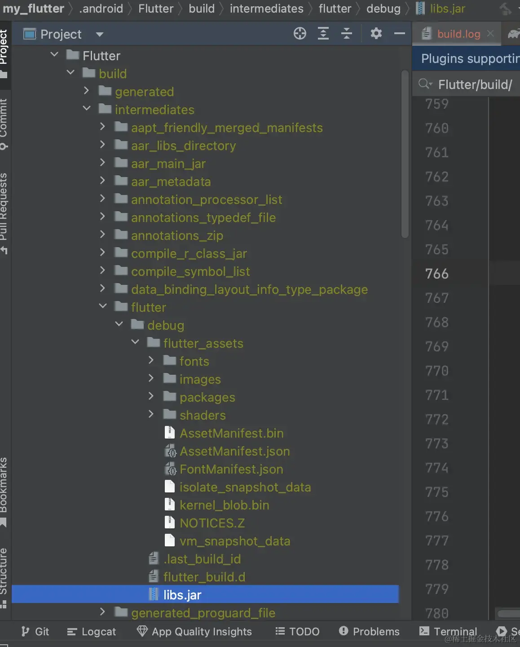Open the Logcat tool window
The height and width of the screenshot is (647, 520).
click(92, 631)
